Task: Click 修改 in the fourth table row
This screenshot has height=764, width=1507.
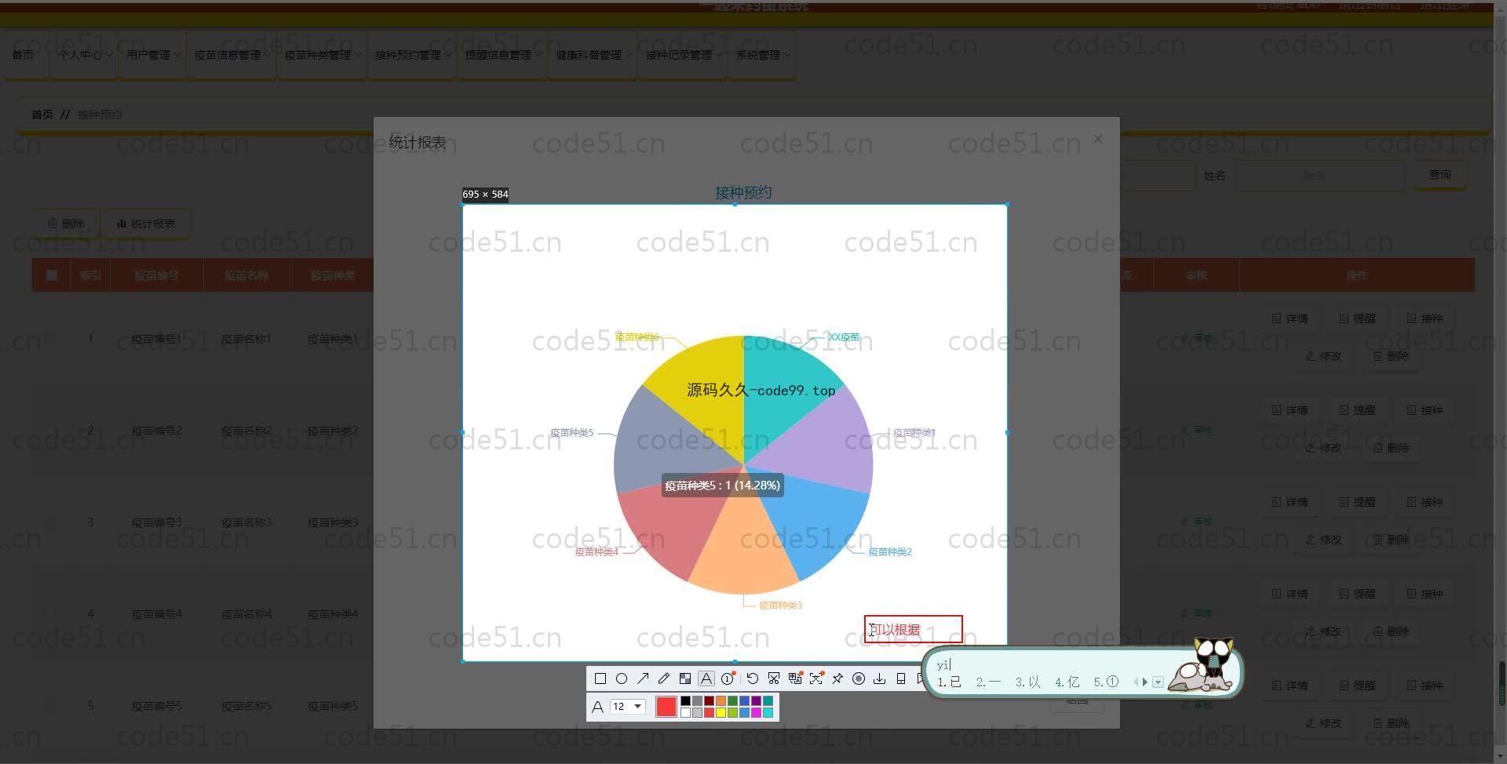Action: [x=1323, y=631]
